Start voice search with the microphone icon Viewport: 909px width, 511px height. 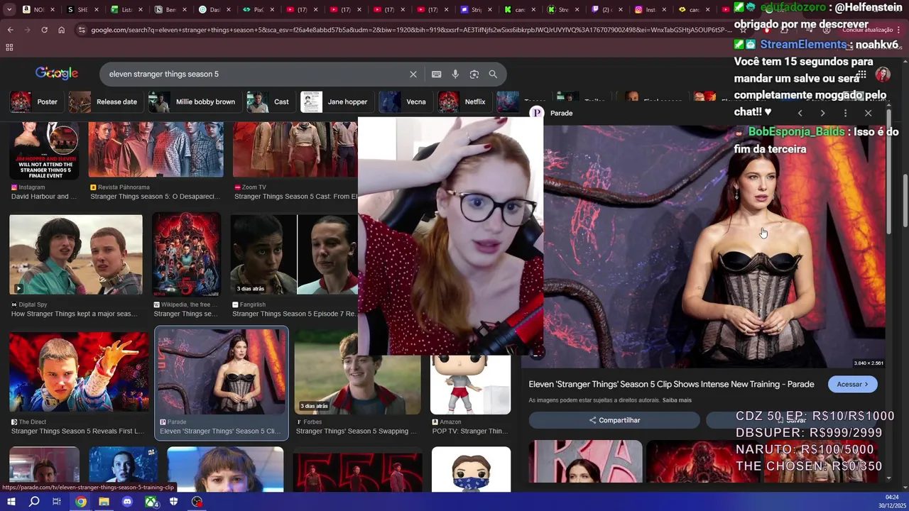(x=455, y=74)
